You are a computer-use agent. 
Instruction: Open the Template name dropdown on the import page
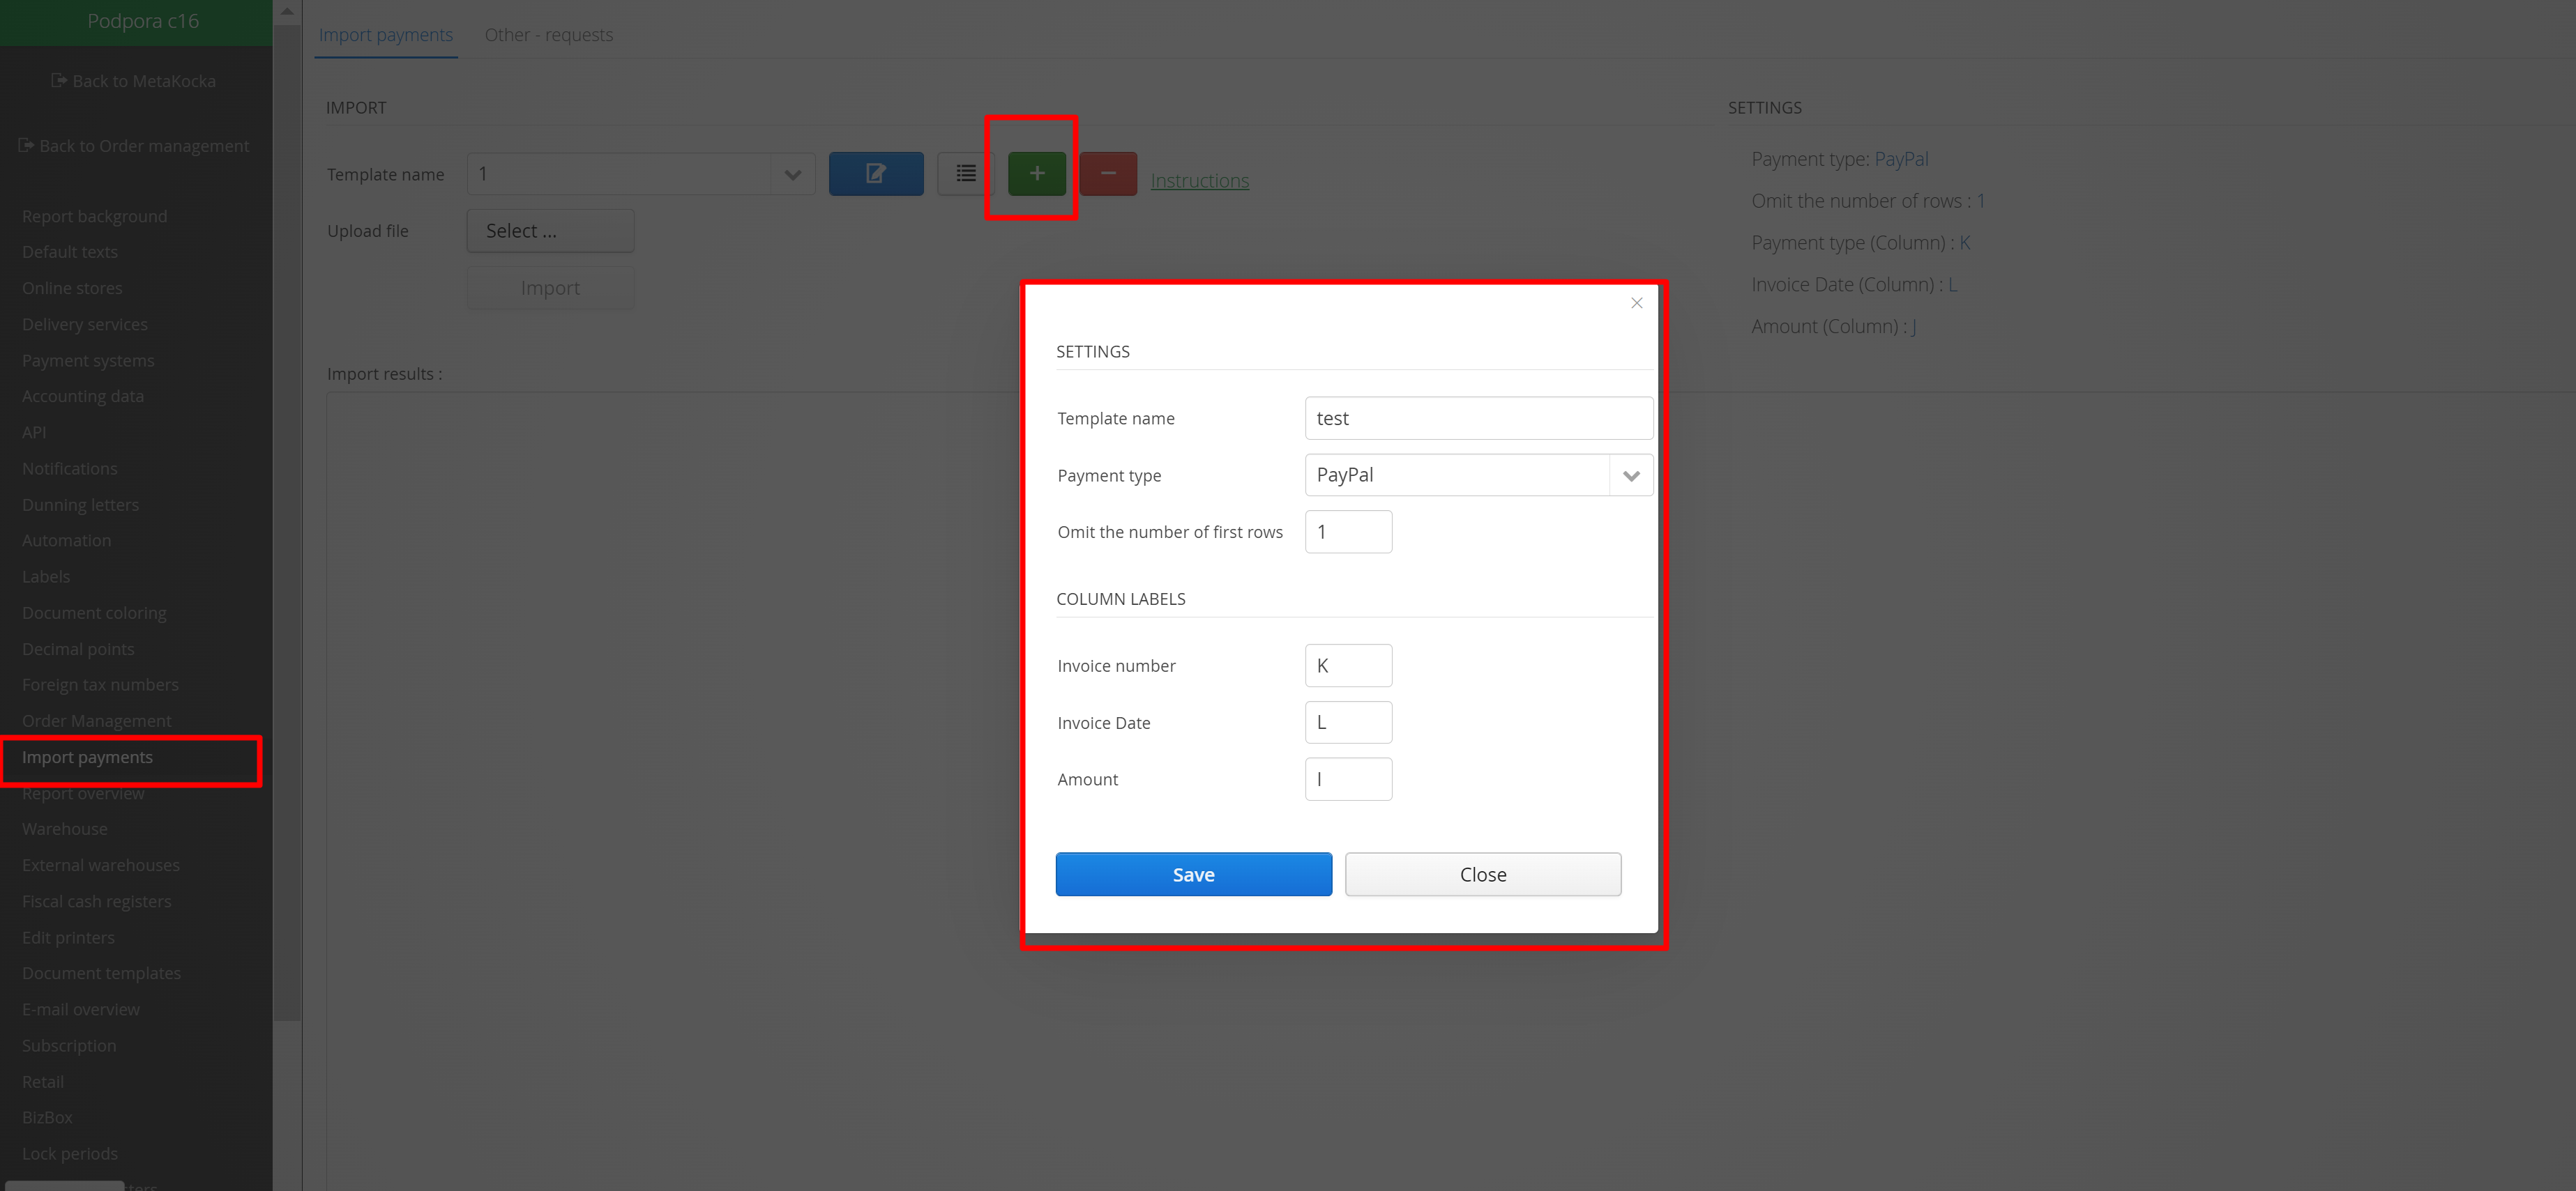pos(792,175)
